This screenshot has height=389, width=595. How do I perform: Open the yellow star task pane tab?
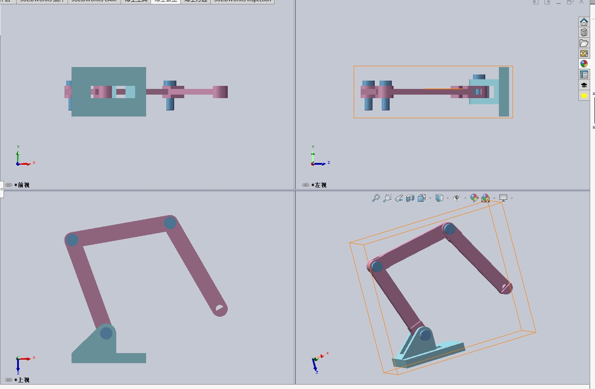[584, 95]
